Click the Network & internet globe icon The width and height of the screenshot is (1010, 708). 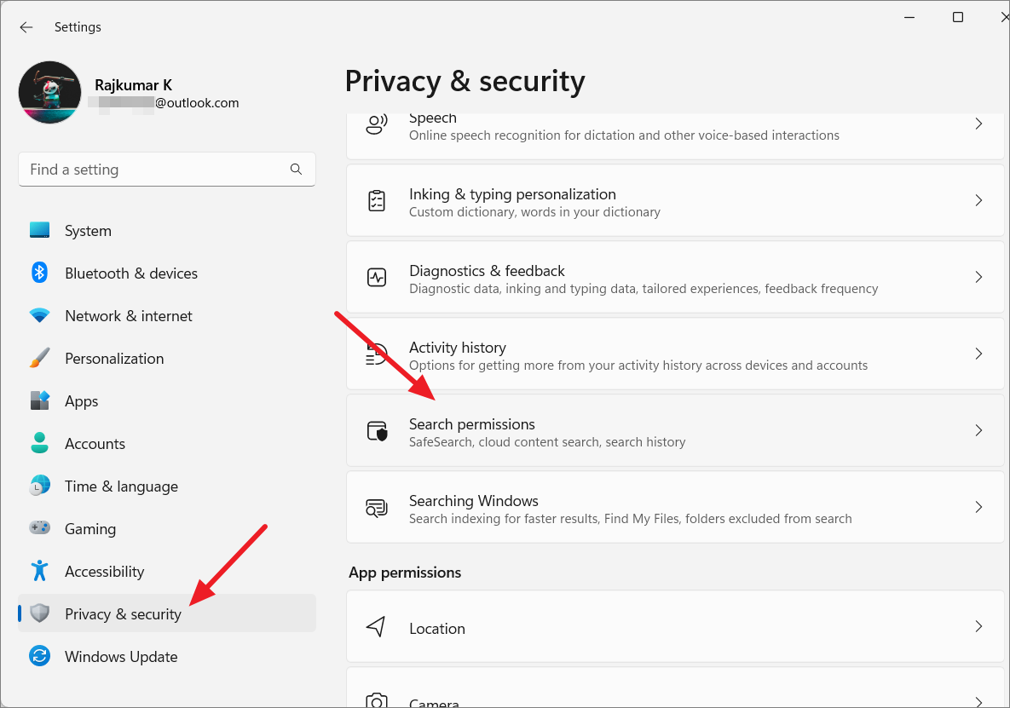pos(40,315)
